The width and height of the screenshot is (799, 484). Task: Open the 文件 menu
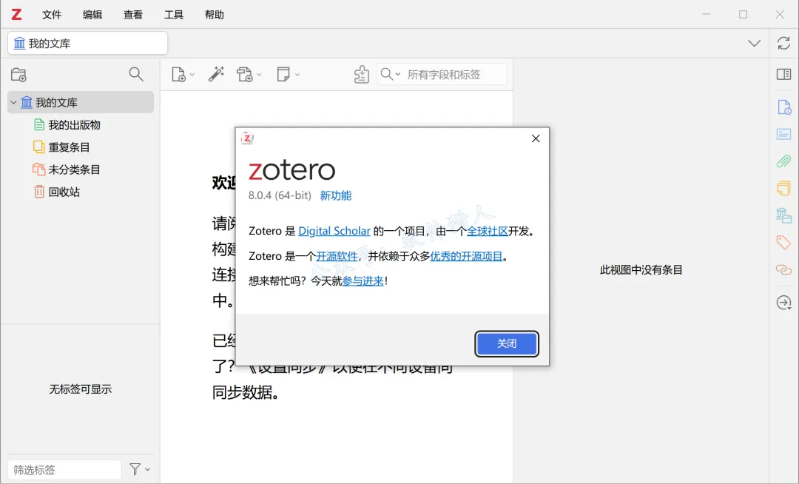coord(52,15)
